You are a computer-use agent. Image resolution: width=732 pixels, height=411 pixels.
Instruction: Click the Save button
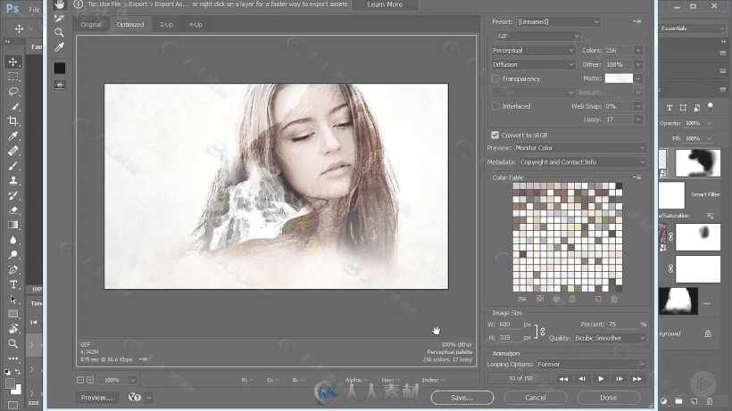point(462,398)
